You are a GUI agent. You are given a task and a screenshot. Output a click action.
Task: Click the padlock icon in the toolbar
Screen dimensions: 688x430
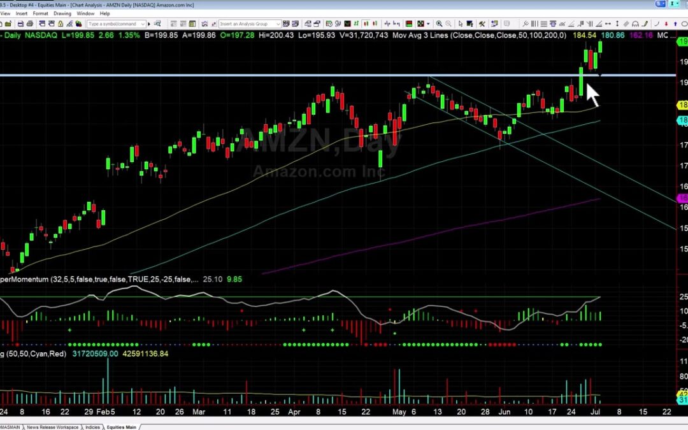[60, 24]
